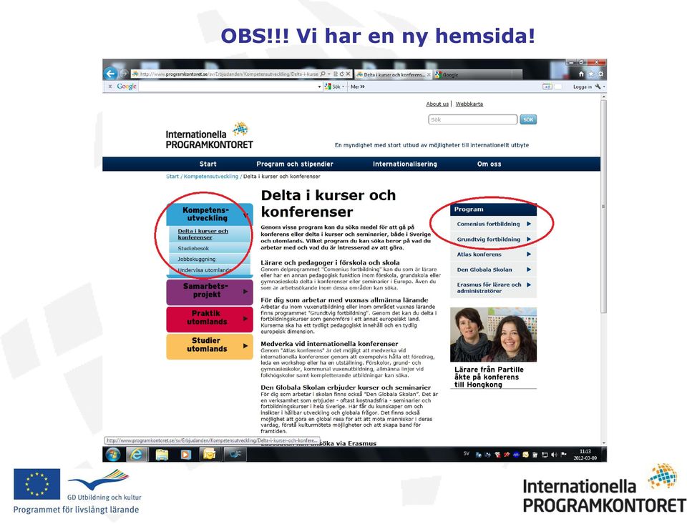
Task: Click the Google toolbar Sök button
Action: [x=333, y=86]
